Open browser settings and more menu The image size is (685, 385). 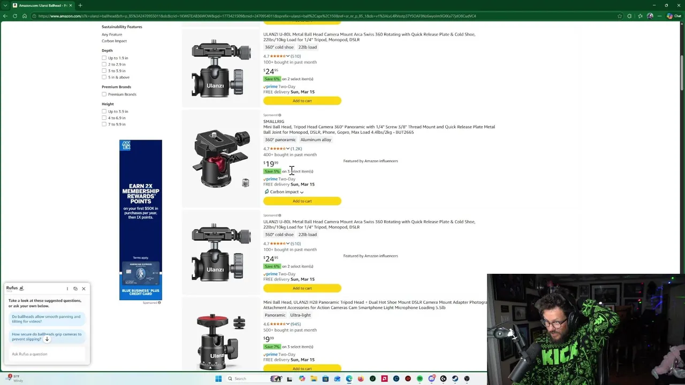click(659, 16)
